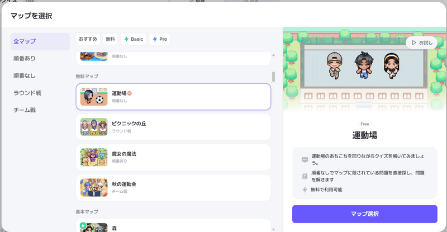Click the gray lightning icon by 無料で利用可能
447x232 pixels.
click(305, 190)
